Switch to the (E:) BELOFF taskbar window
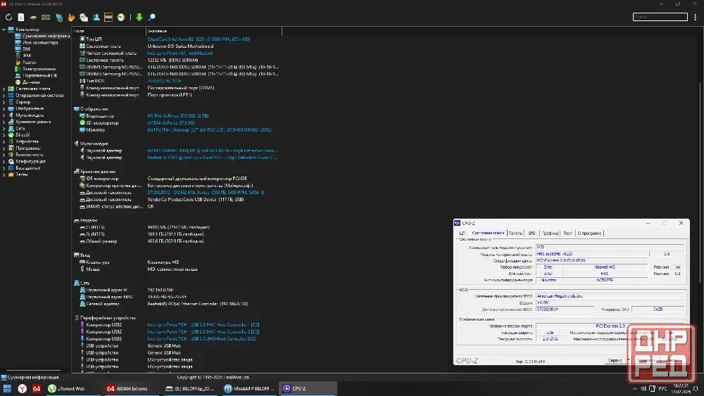704x396 pixels. coord(190,388)
